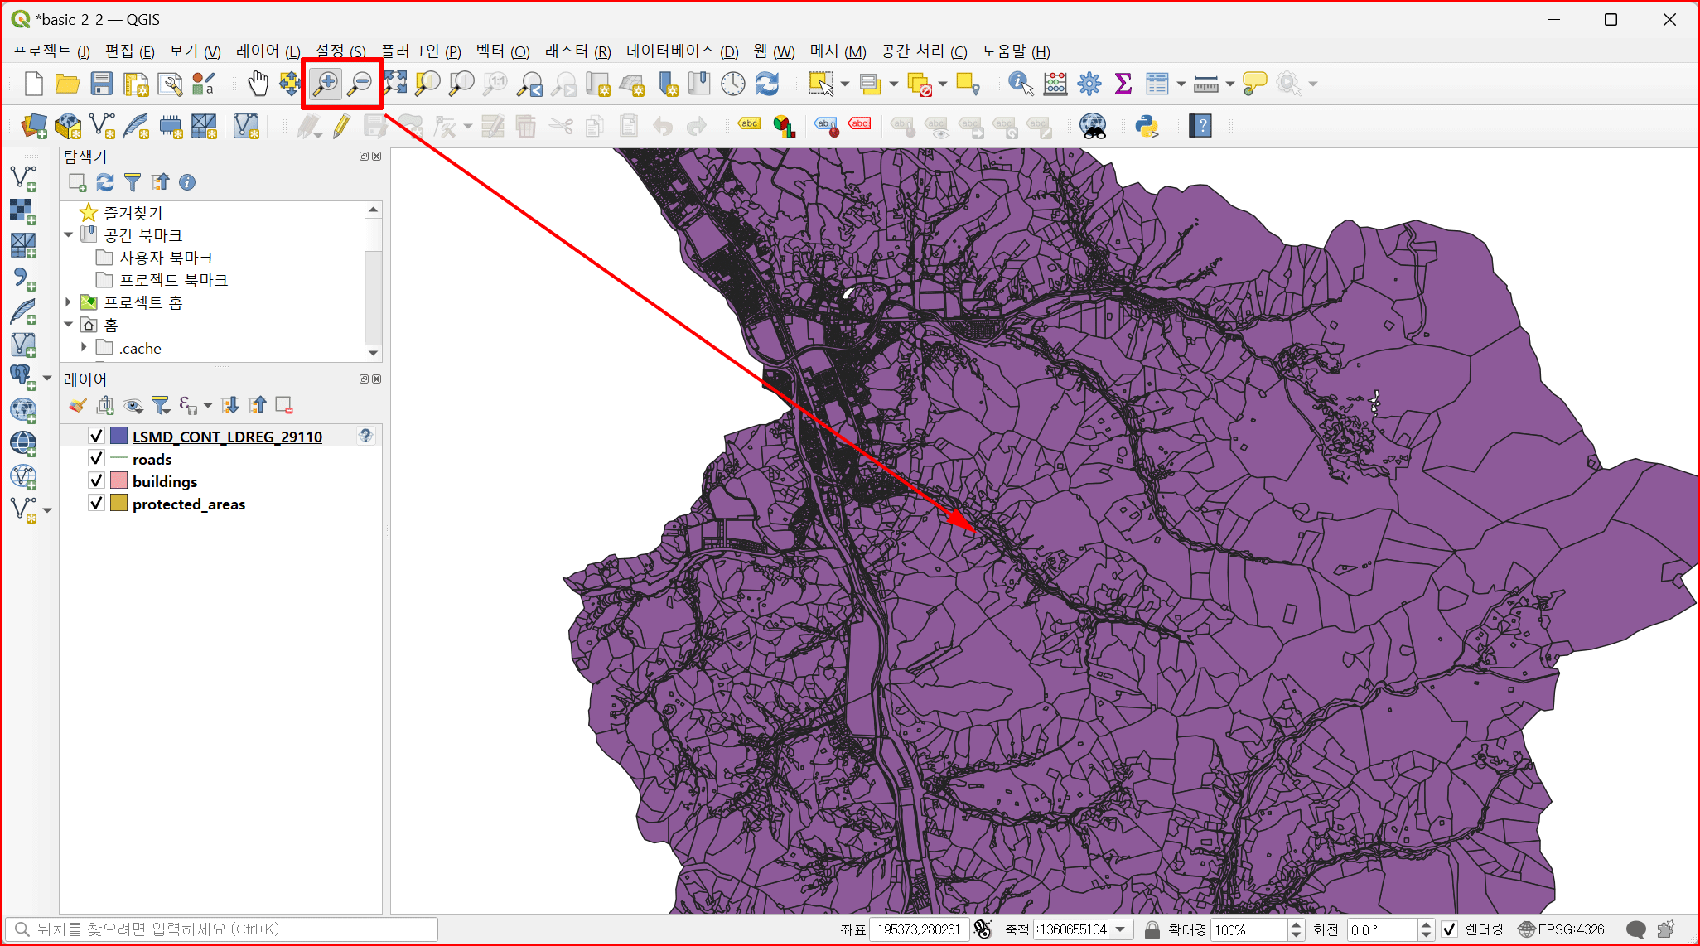The image size is (1700, 946).
Task: Open the scale dropdown in the status bar
Action: coord(1120,929)
